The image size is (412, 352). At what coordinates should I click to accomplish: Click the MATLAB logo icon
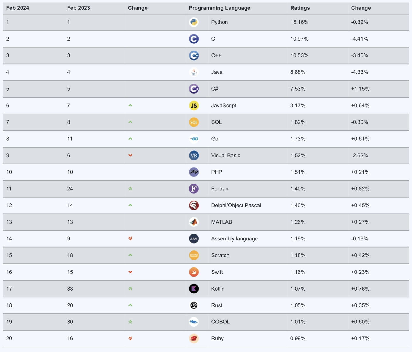[x=194, y=222]
